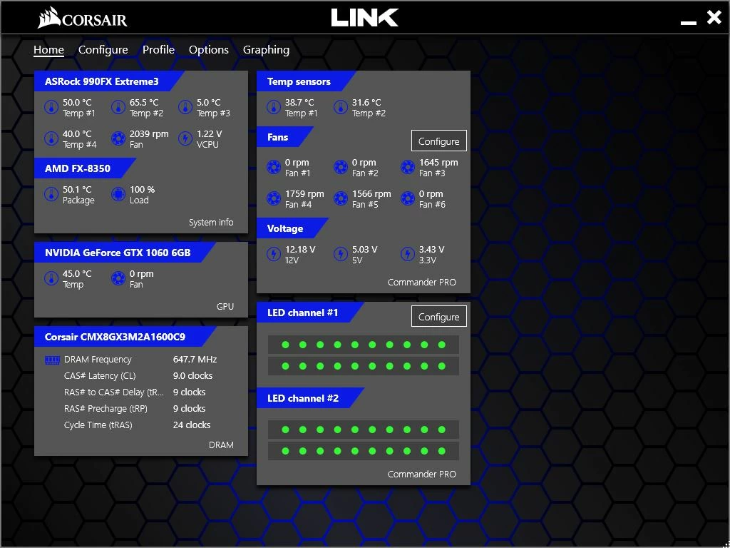Click the AMD FX-8350 Package thermometer icon
The width and height of the screenshot is (730, 548).
(51, 195)
